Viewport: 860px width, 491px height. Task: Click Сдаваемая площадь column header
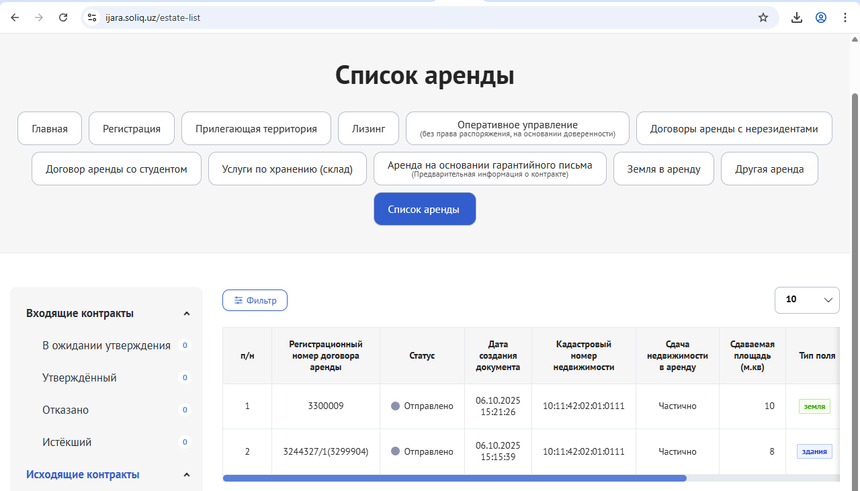pos(752,355)
